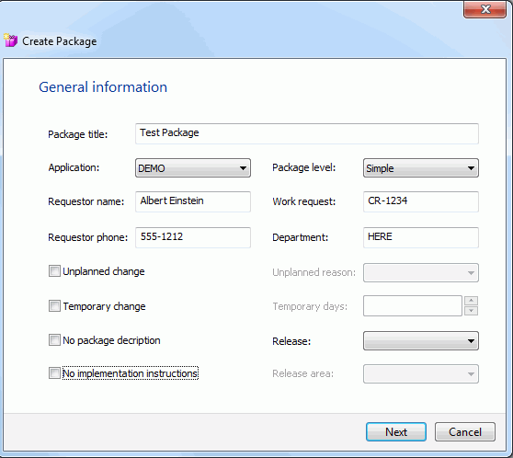513x458 pixels.
Task: Click the Release area dropdown arrow
Action: [471, 374]
